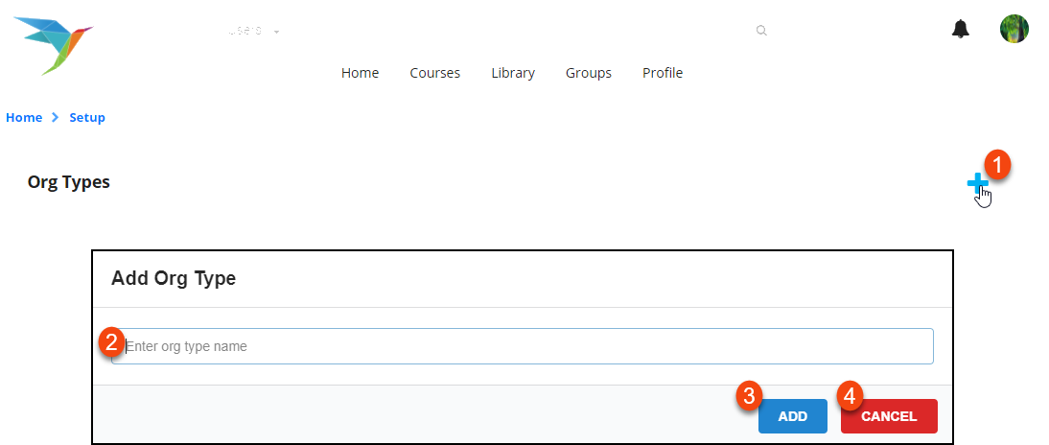Follow the Setup breadcrumb link
1049x445 pixels.
point(87,118)
